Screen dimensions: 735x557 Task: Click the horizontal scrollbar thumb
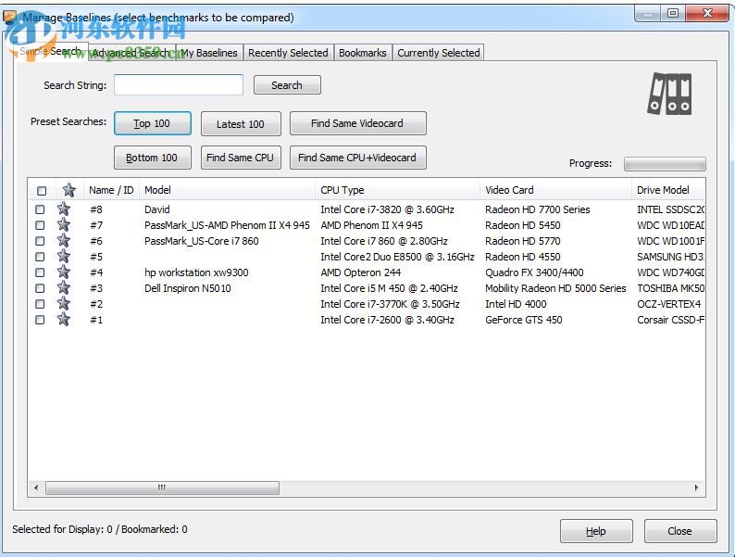pyautogui.click(x=162, y=487)
